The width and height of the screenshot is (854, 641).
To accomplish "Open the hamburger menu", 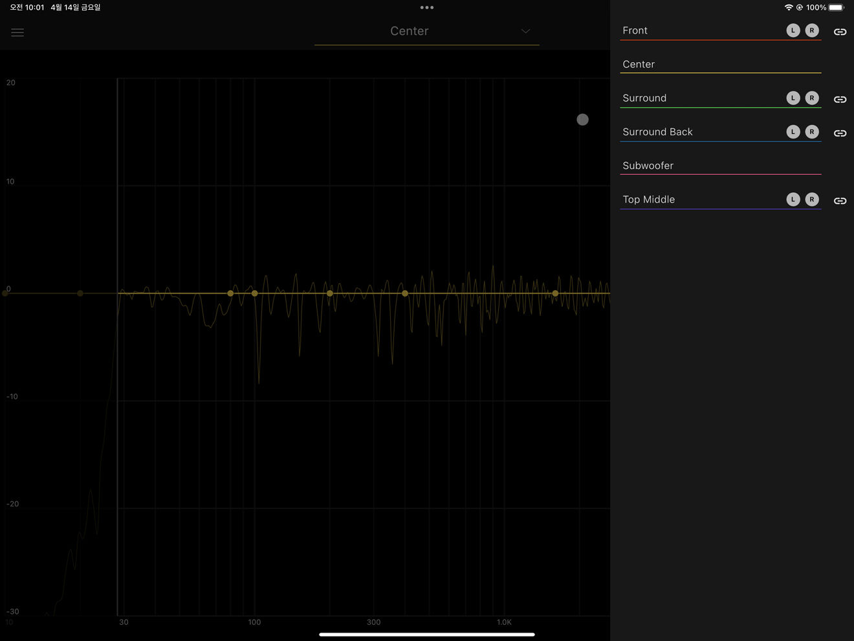I will (17, 32).
